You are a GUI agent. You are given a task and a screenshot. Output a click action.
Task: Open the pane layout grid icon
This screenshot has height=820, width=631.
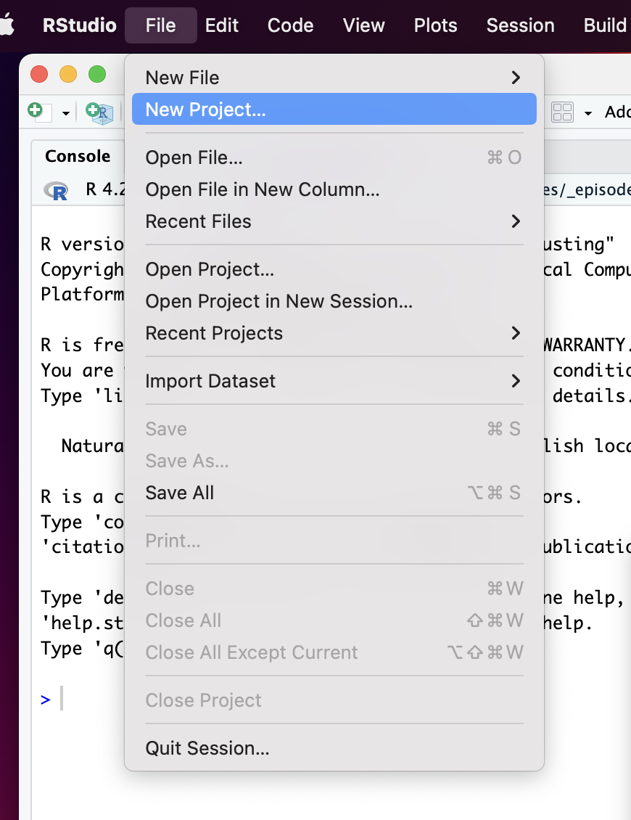(564, 112)
